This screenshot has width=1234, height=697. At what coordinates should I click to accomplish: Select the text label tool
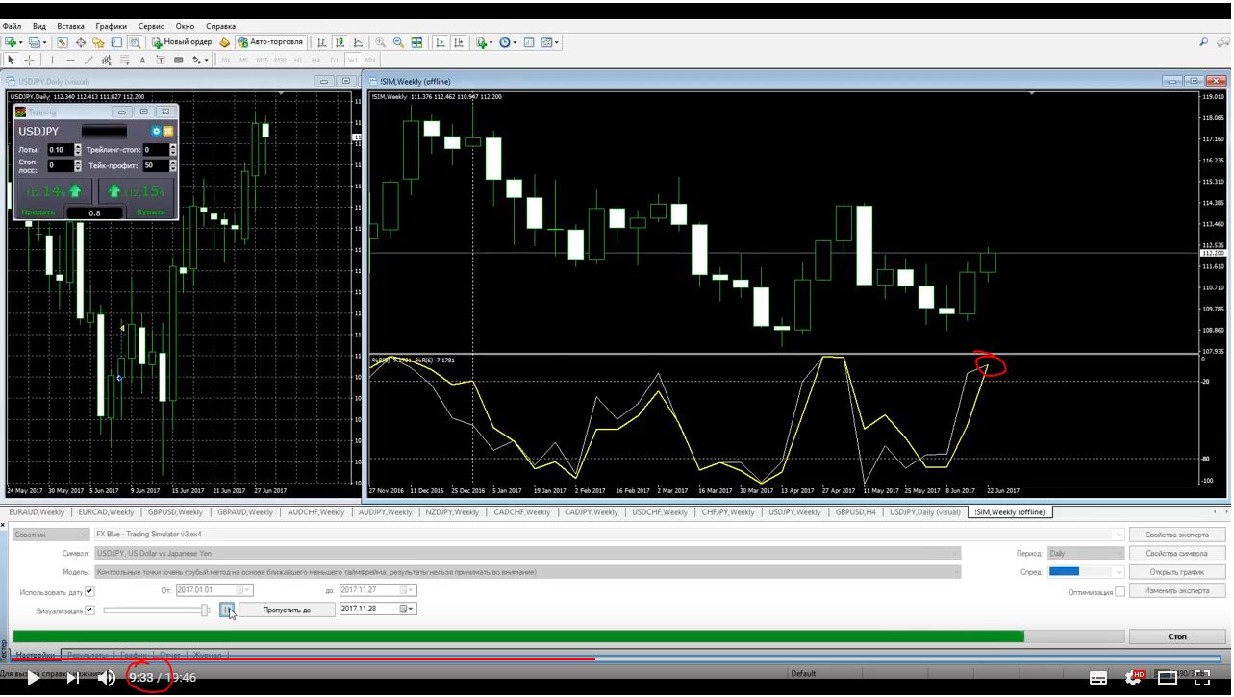click(x=161, y=60)
